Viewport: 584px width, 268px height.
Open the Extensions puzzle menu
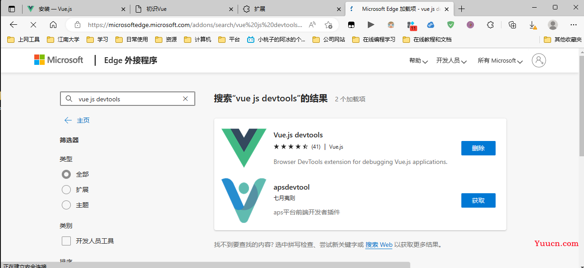pos(491,25)
